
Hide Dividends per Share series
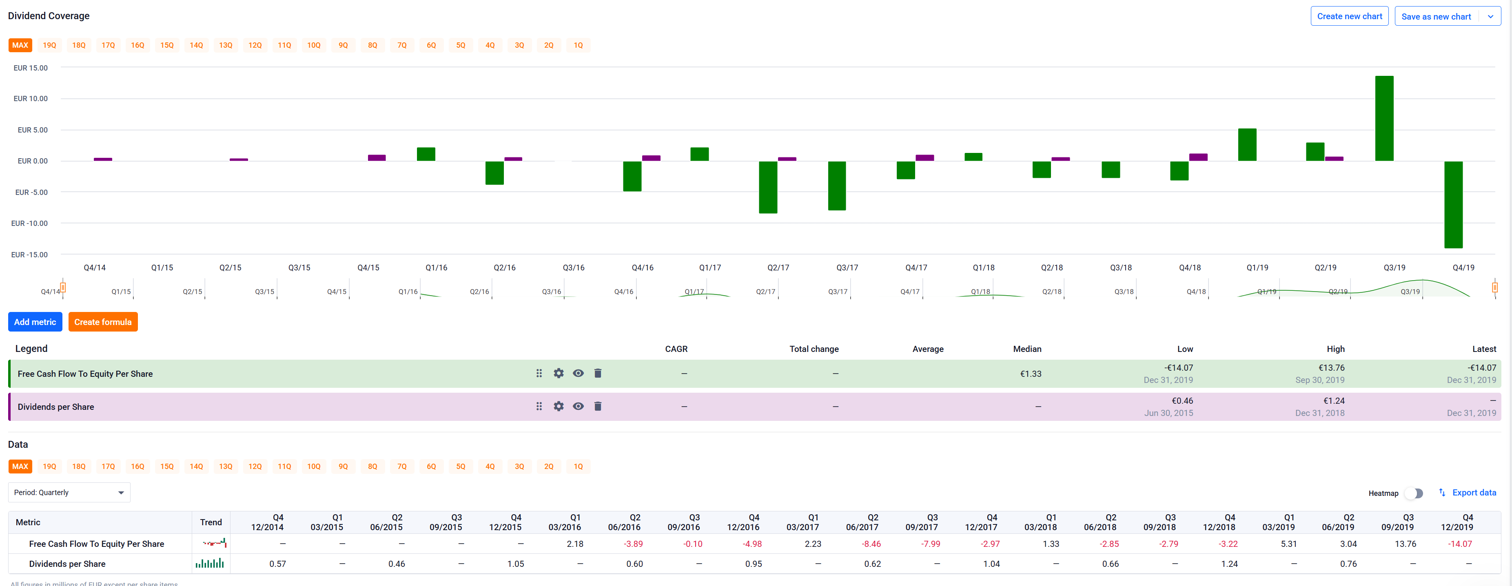coord(578,406)
